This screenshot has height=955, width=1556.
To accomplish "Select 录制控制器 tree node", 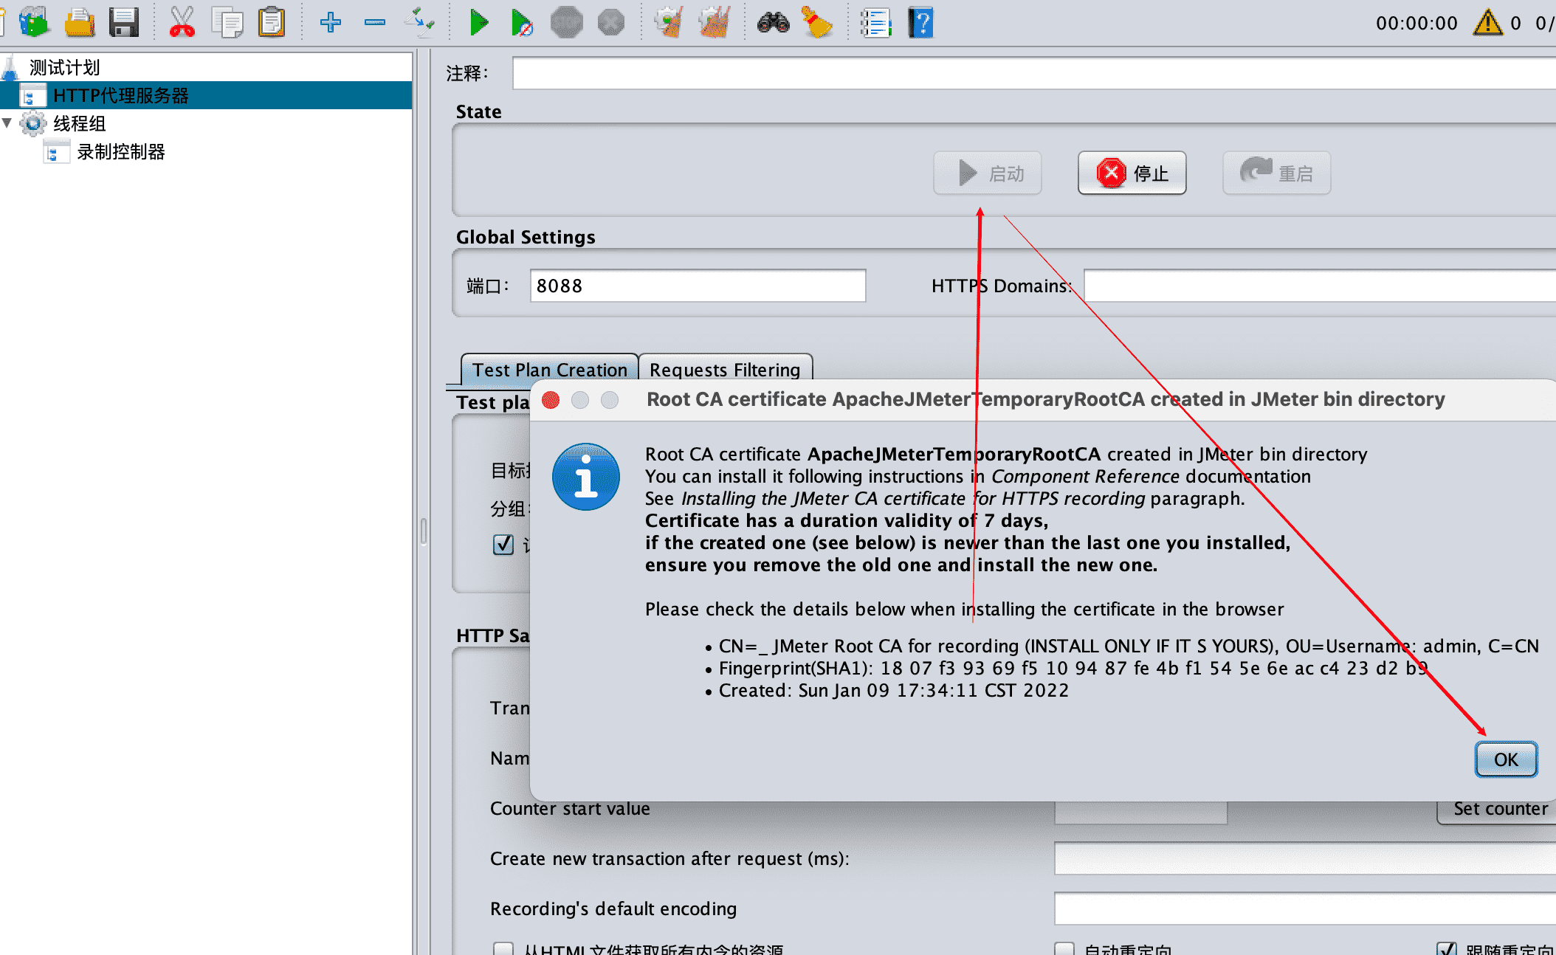I will (x=121, y=152).
